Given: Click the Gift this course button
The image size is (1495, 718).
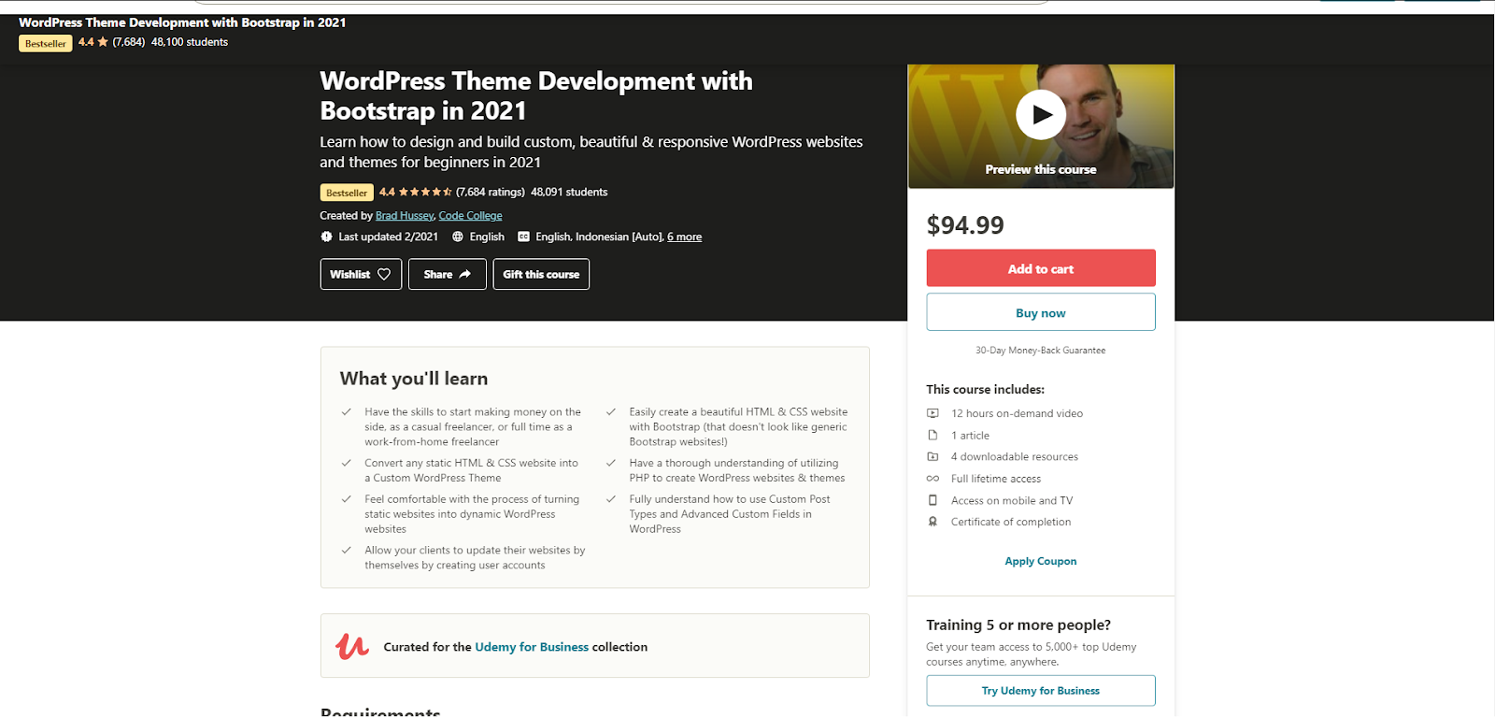Looking at the screenshot, I should [541, 274].
